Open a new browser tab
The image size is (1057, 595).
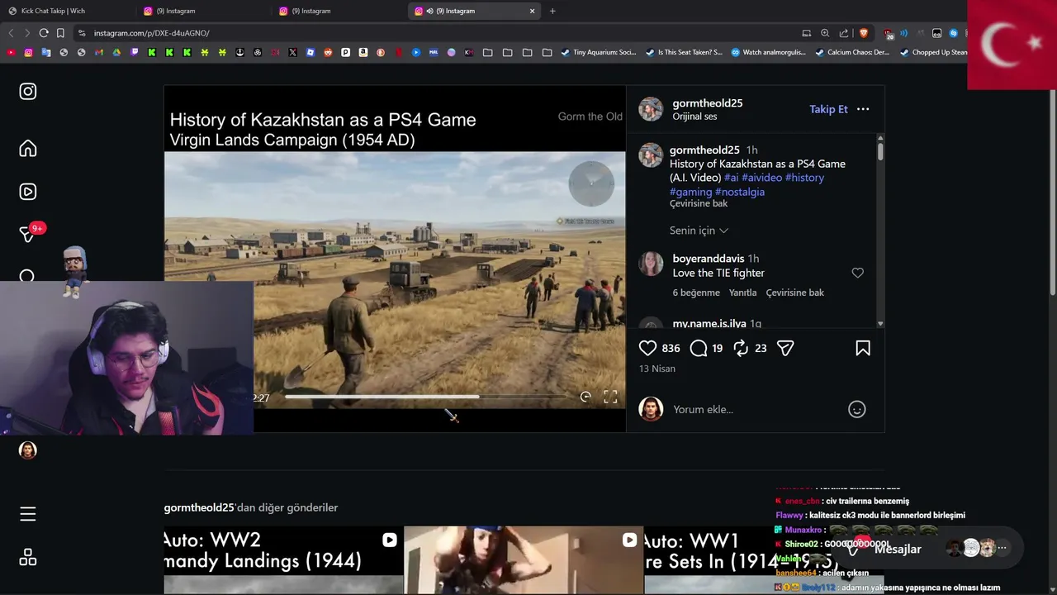[552, 11]
